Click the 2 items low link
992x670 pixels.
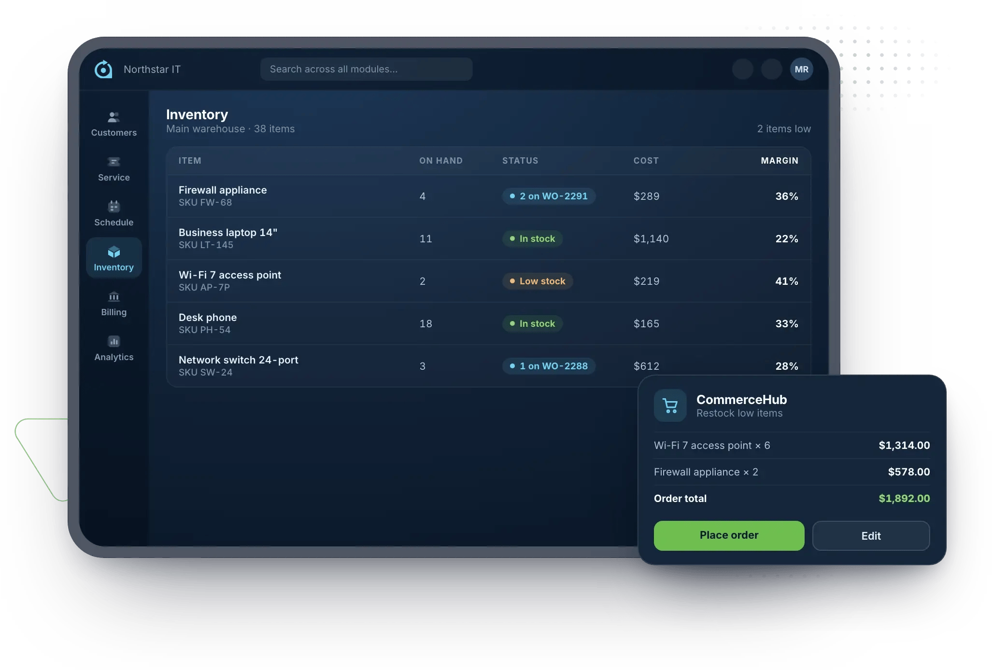pos(784,129)
